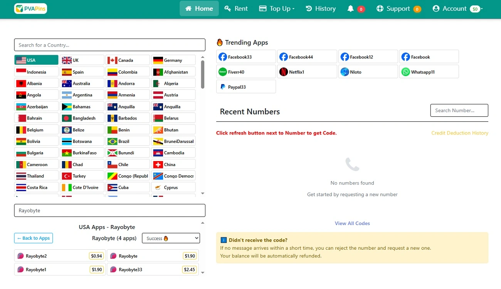The image size is (501, 289).
Task: Open the Rent page
Action: pos(236,8)
